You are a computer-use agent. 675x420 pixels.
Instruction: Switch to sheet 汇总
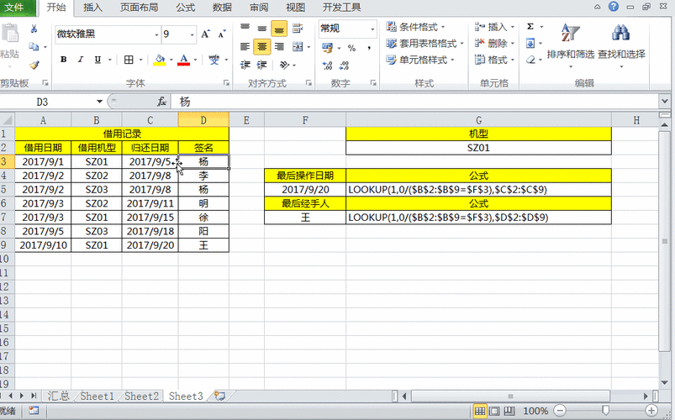tap(59, 396)
